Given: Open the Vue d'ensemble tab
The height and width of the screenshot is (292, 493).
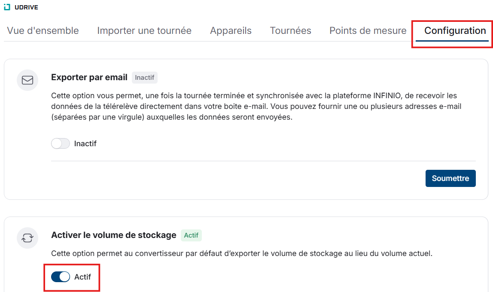Looking at the screenshot, I should [x=43, y=31].
